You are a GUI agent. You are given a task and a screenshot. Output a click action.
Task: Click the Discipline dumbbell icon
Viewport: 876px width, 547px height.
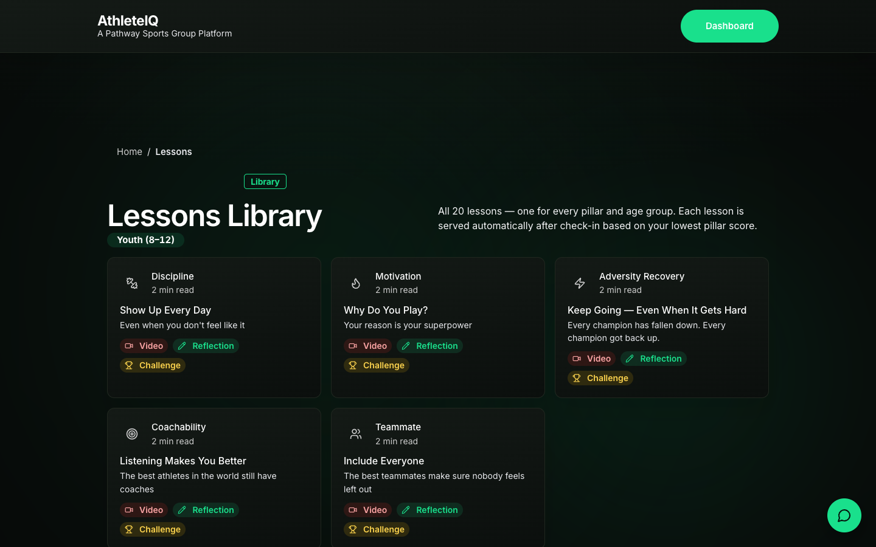tap(132, 283)
